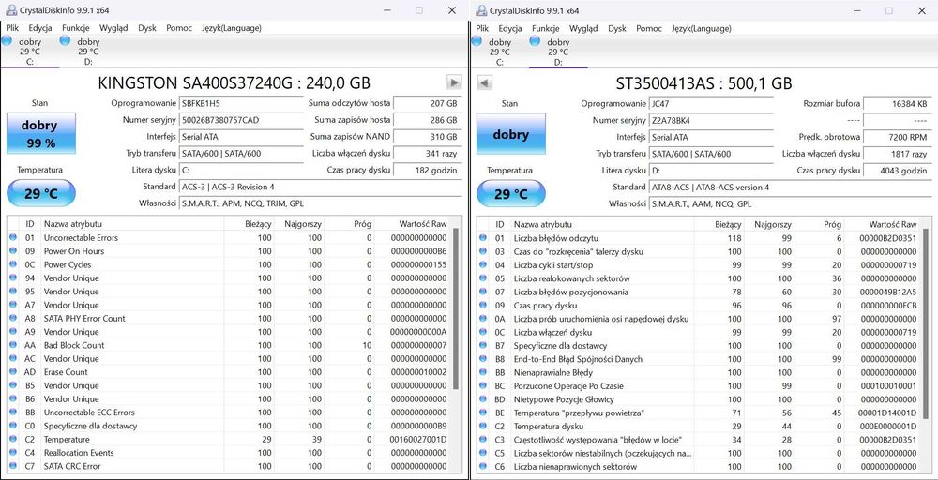Open Edycja menu in left window
The height and width of the screenshot is (480, 938).
coord(40,28)
